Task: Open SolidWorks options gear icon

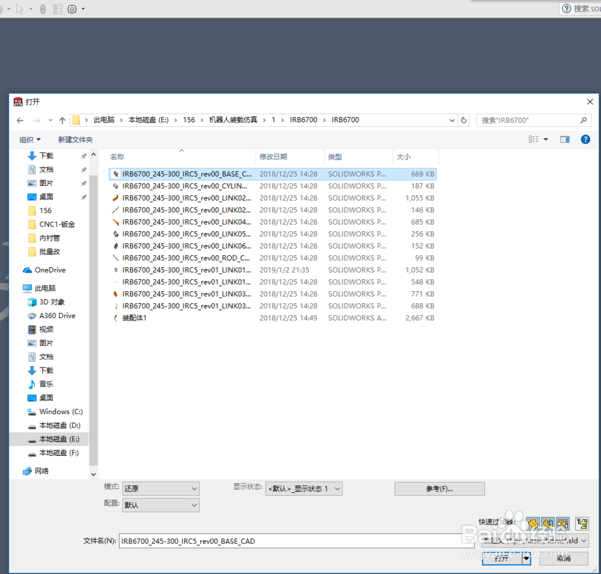Action: coord(72,9)
